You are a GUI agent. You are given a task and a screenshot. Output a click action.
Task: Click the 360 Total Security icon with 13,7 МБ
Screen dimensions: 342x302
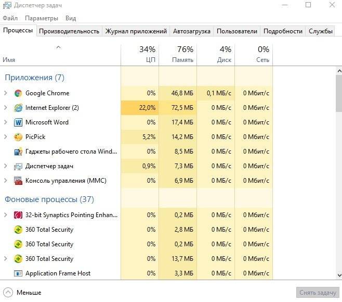click(18, 259)
